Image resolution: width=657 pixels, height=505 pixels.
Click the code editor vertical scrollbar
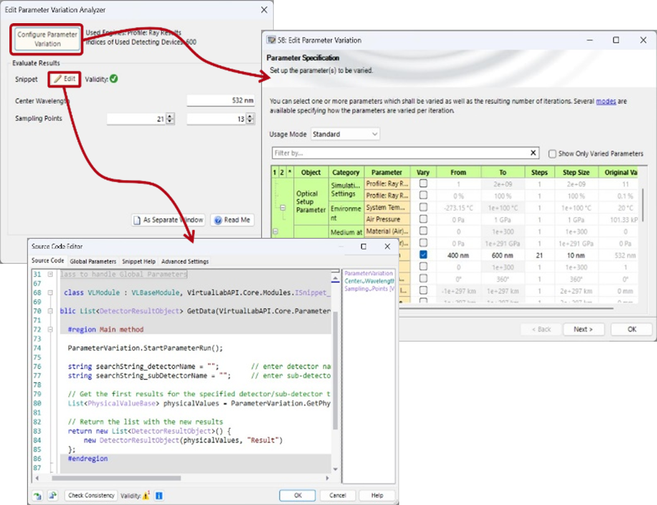(x=335, y=370)
